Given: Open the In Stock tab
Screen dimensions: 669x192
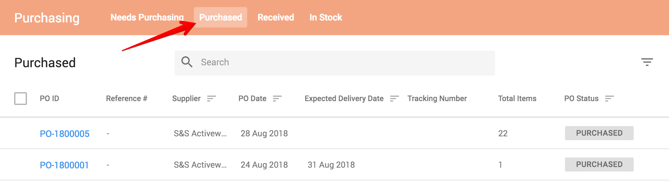Looking at the screenshot, I should pos(325,17).
